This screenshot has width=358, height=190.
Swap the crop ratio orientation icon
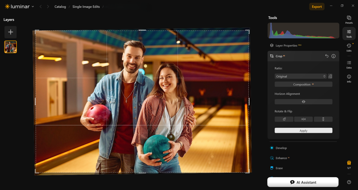coord(330,76)
